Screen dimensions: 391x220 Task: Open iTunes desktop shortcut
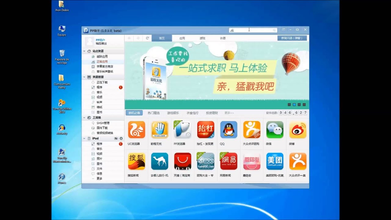(x=62, y=178)
